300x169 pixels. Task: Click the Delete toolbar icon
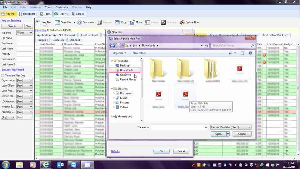pos(147,22)
